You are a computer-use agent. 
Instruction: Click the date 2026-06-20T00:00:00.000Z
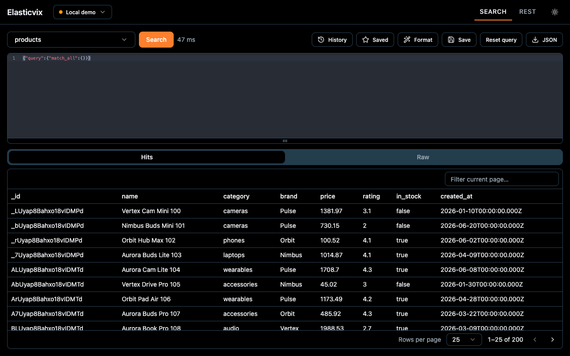point(482,226)
